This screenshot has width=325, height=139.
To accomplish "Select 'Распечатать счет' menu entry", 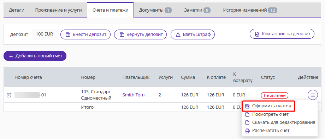I will (x=271, y=131).
